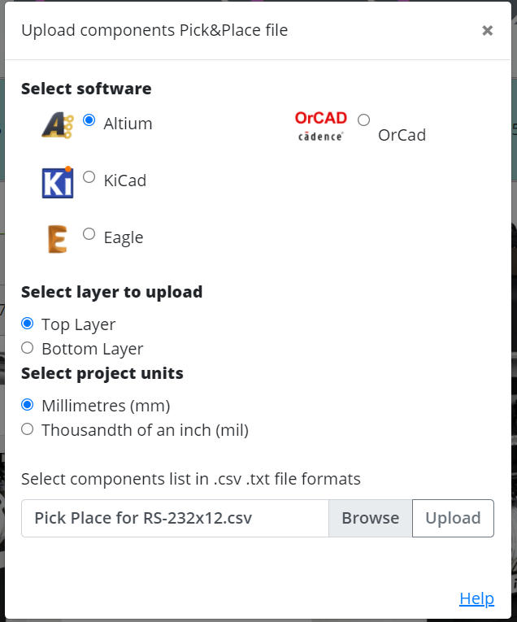
Task: Select the OrCad radio button
Action: (x=363, y=120)
